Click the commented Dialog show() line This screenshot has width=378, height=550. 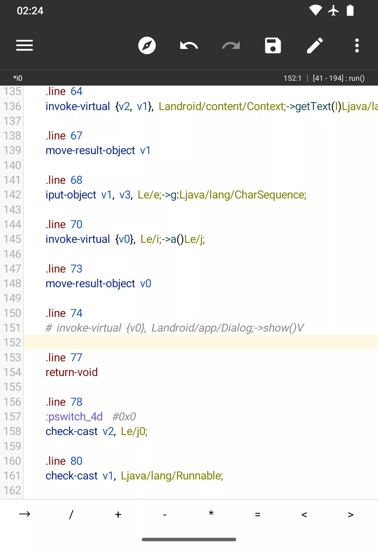point(175,328)
